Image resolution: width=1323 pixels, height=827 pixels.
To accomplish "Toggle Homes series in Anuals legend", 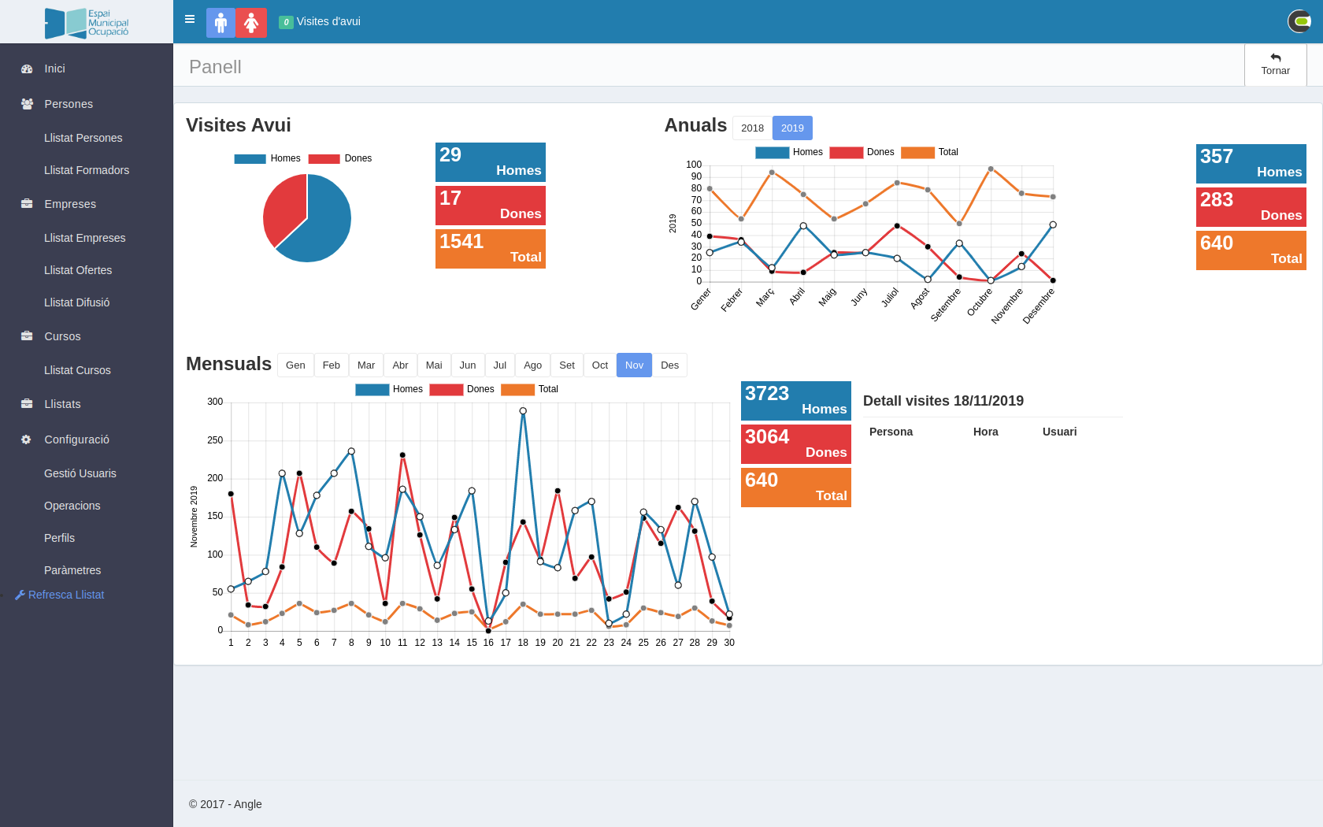I will [789, 152].
